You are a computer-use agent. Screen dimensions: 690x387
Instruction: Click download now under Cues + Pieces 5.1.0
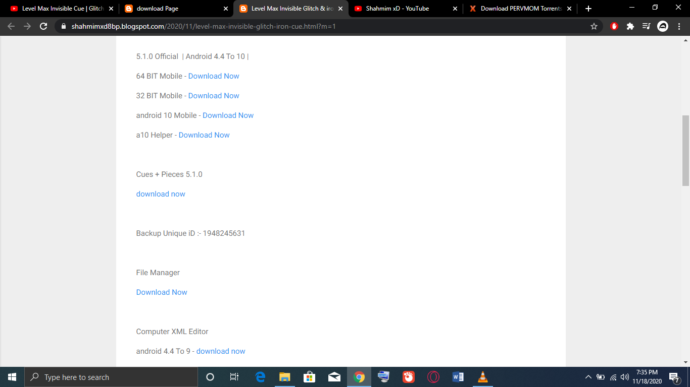pos(161,194)
